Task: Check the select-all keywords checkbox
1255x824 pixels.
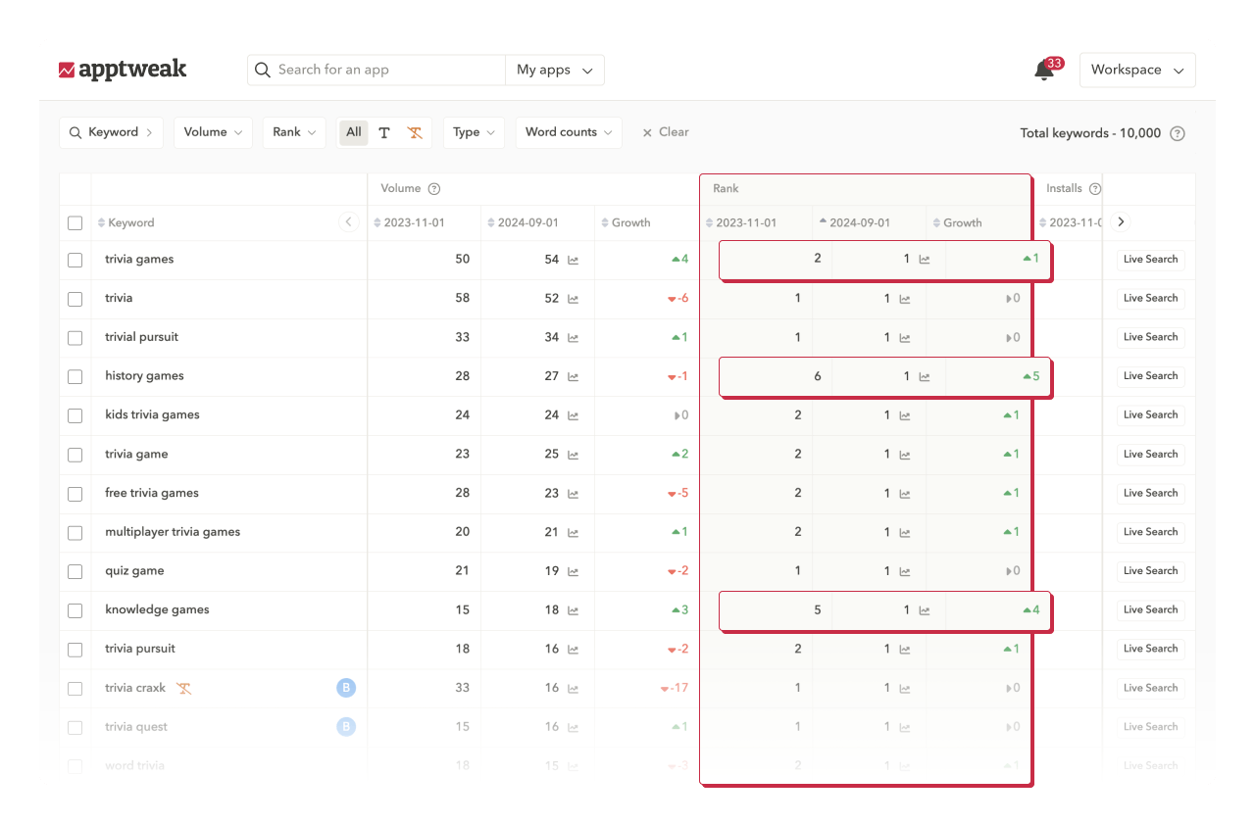Action: (x=75, y=222)
